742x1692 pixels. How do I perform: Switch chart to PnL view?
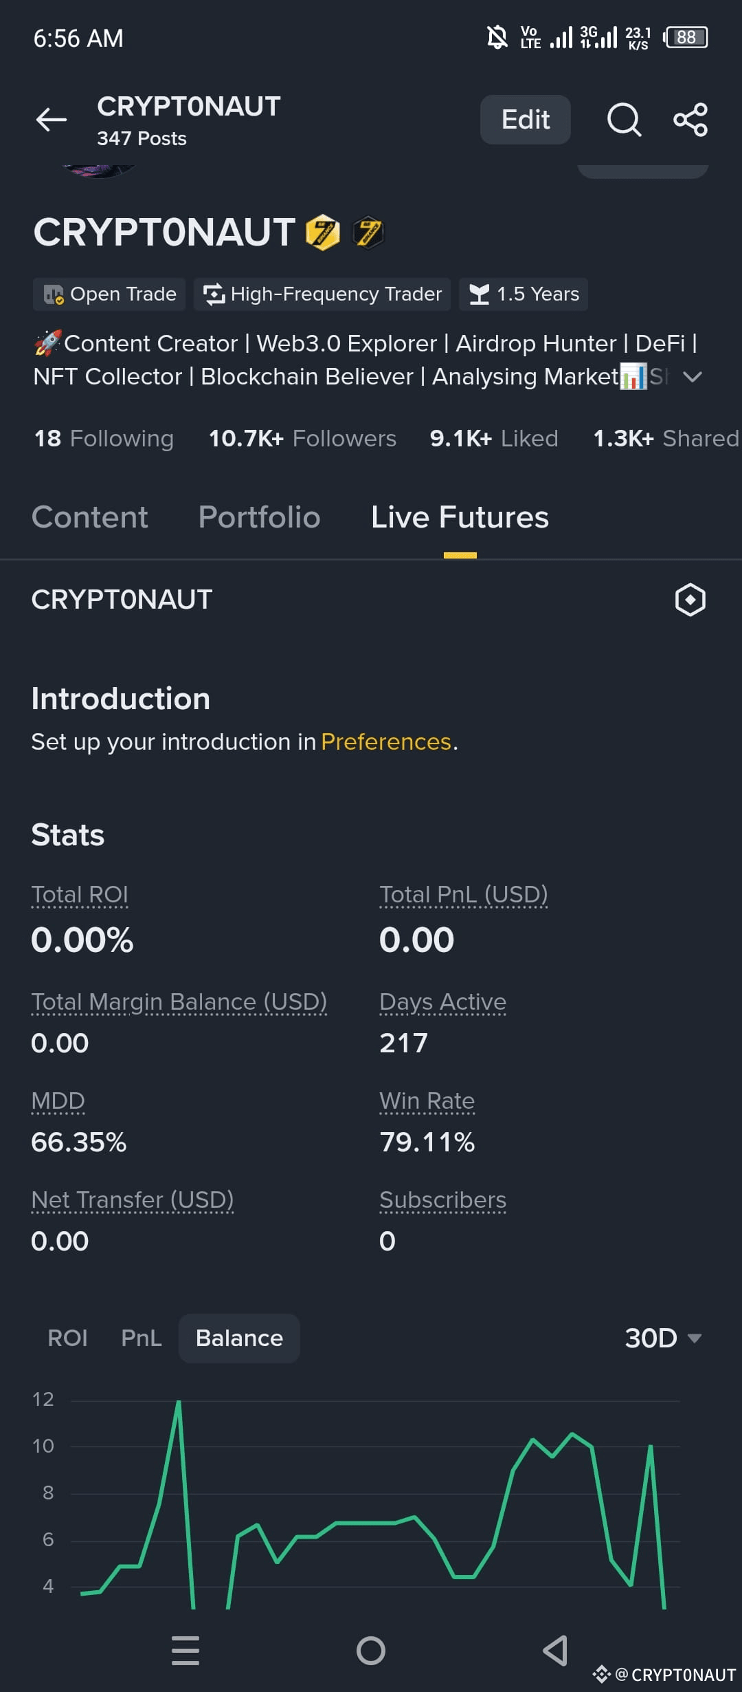click(x=141, y=1338)
